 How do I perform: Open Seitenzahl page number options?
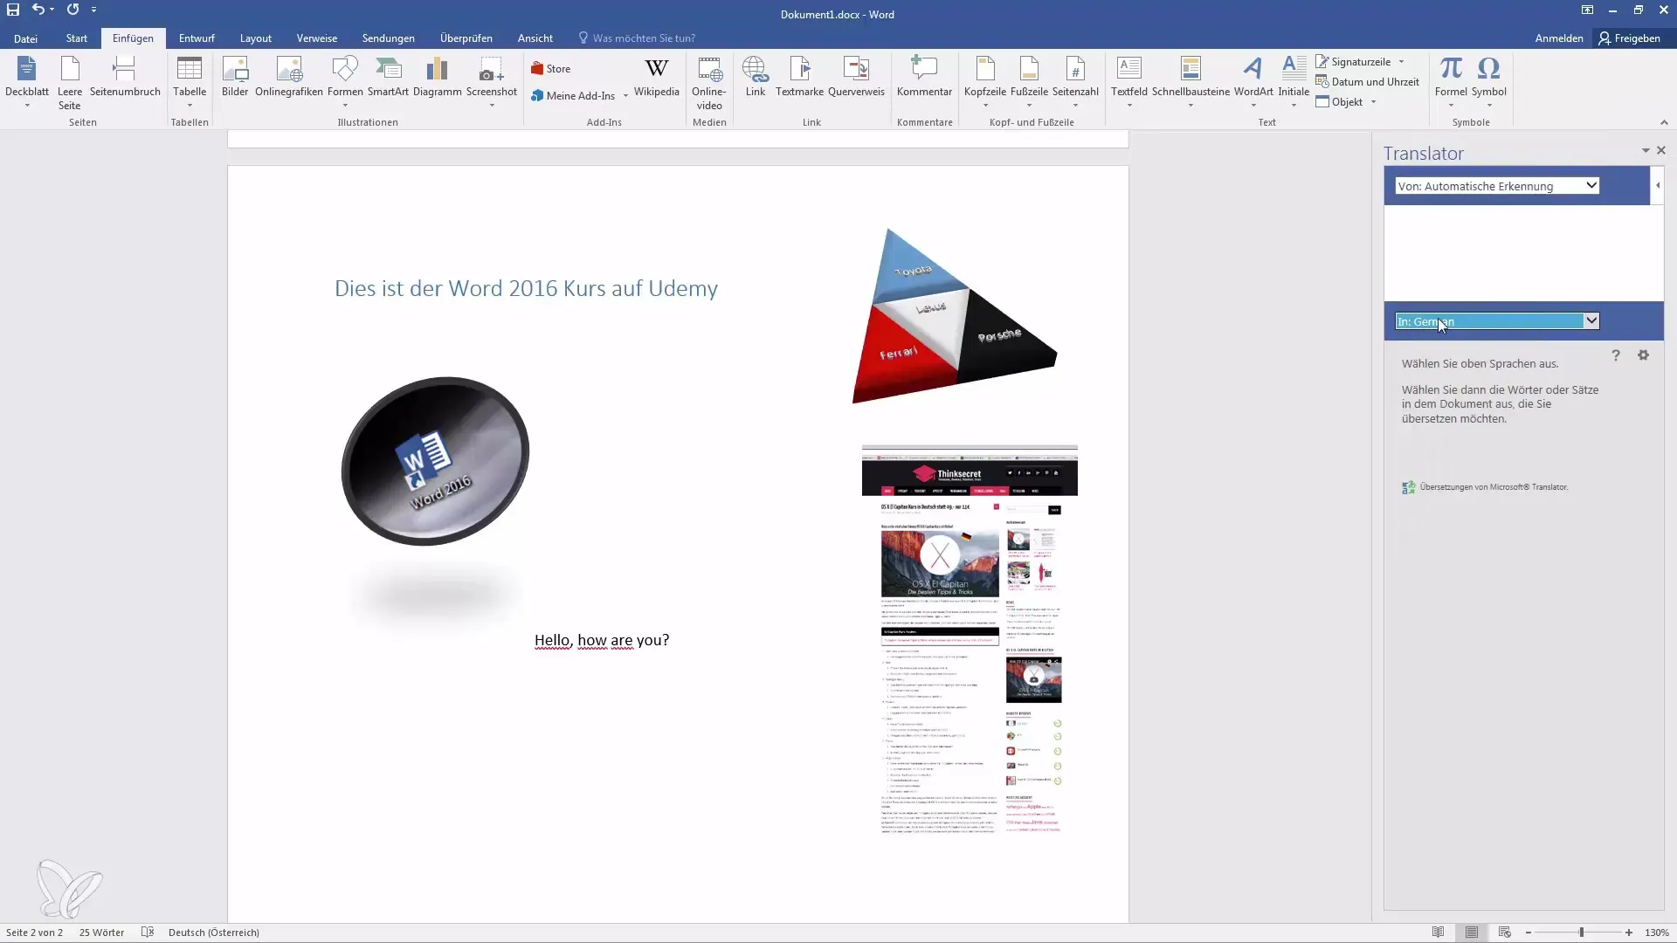pos(1075,82)
